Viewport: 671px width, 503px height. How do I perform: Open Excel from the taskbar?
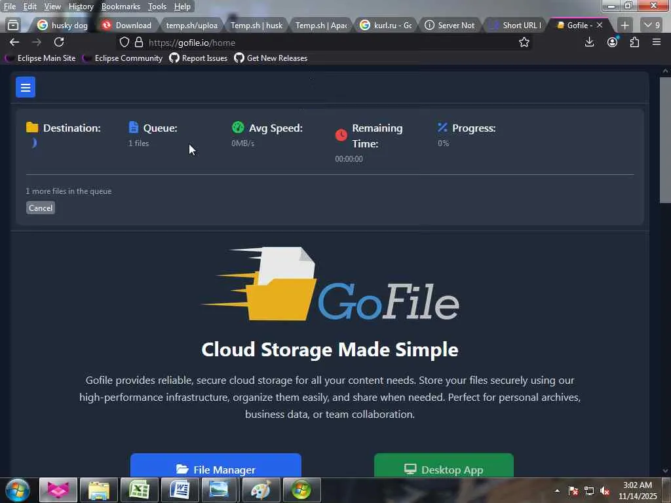pos(140,490)
